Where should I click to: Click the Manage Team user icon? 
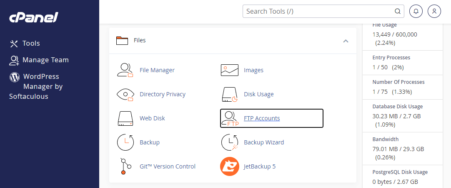click(14, 60)
